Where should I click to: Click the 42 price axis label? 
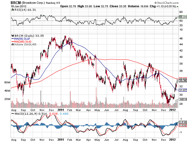tap(181, 50)
